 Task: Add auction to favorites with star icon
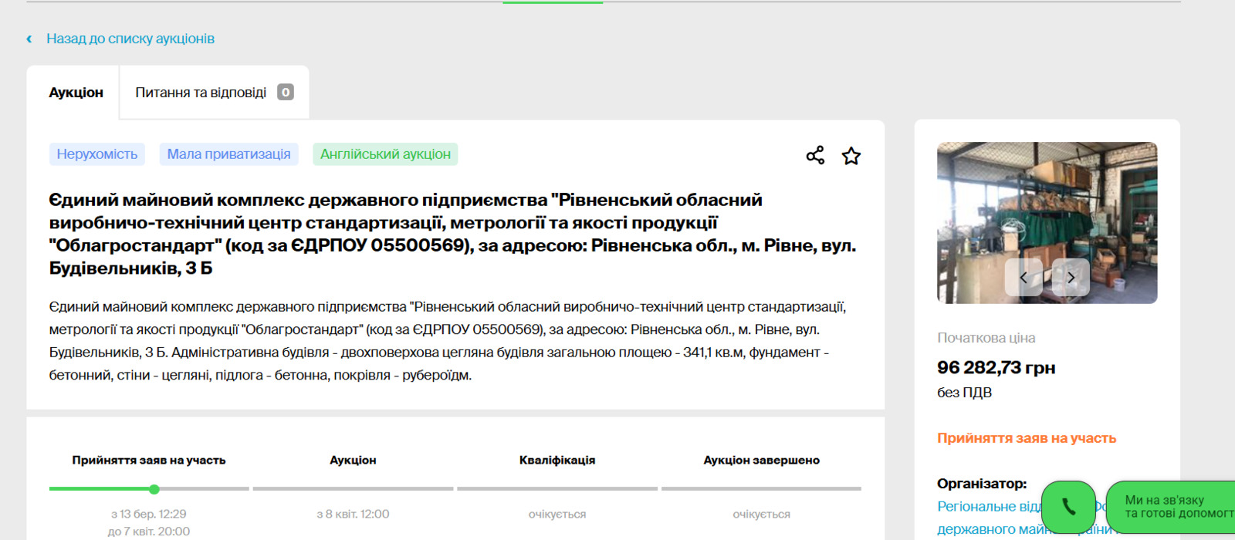[851, 156]
